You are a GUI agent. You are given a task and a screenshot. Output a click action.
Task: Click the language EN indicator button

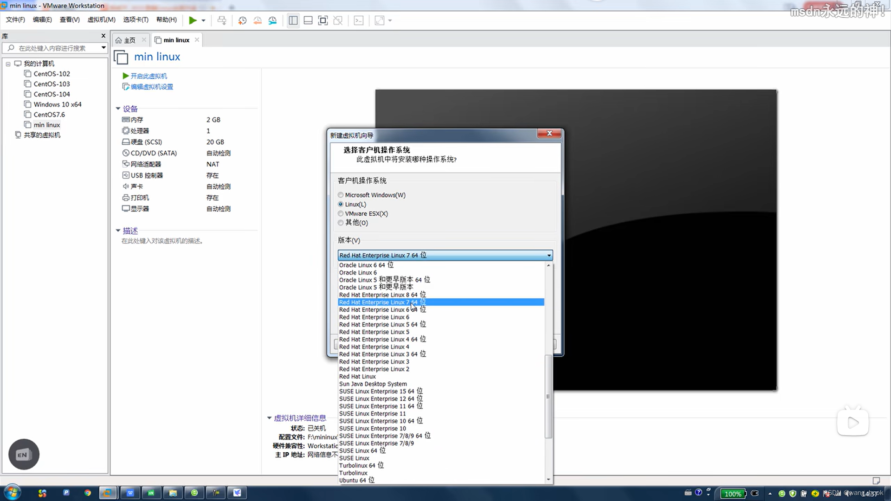coord(24,455)
